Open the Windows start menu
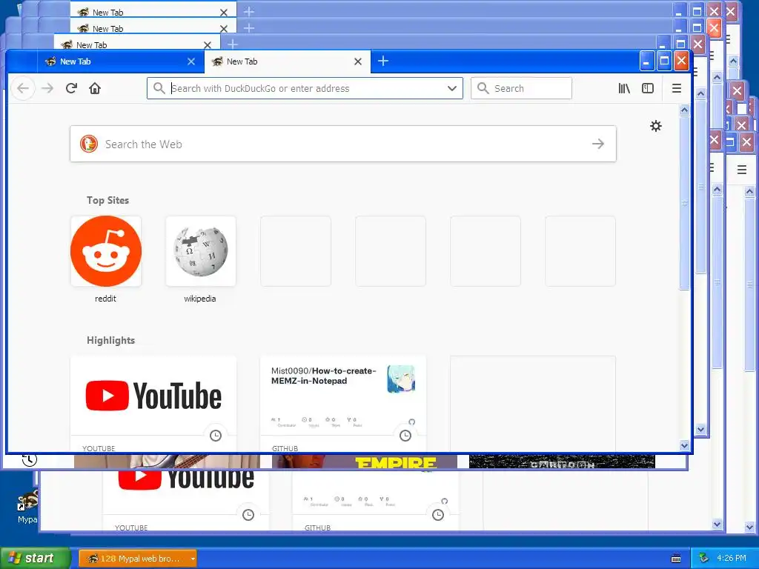Image resolution: width=759 pixels, height=569 pixels. pos(35,559)
